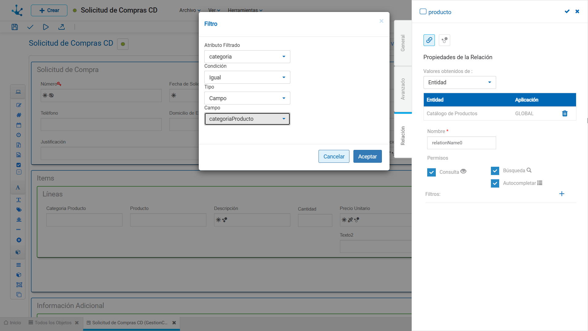
Task: Select the clock time field tool
Action: tap(19, 135)
